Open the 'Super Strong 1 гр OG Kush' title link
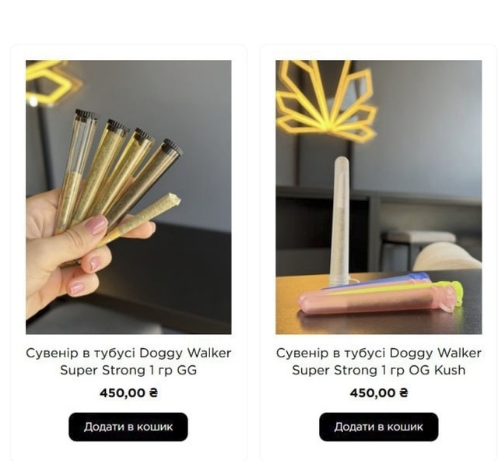This screenshot has width=498, height=461. click(x=379, y=370)
